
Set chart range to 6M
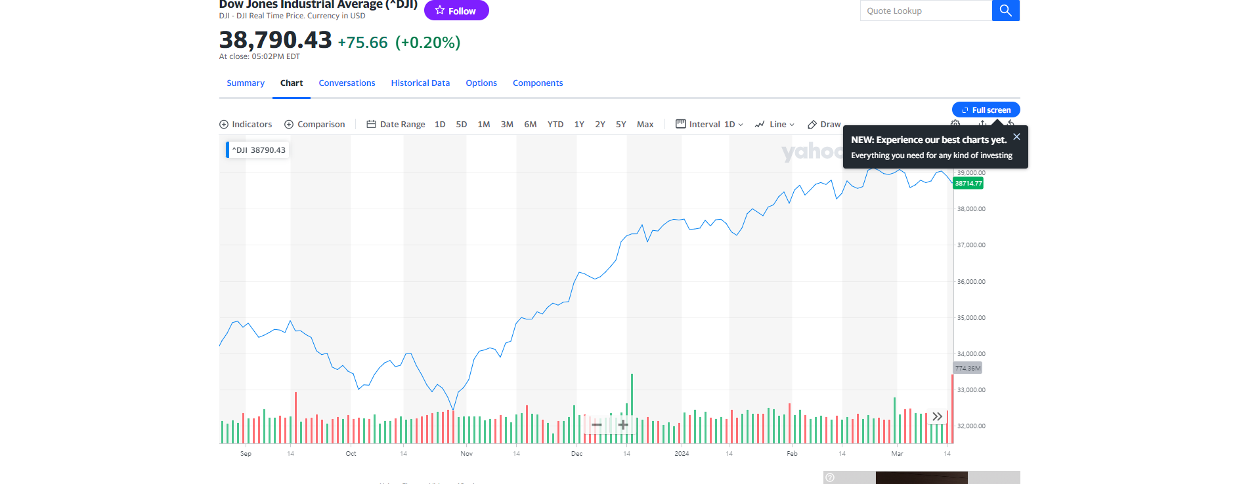click(x=531, y=124)
